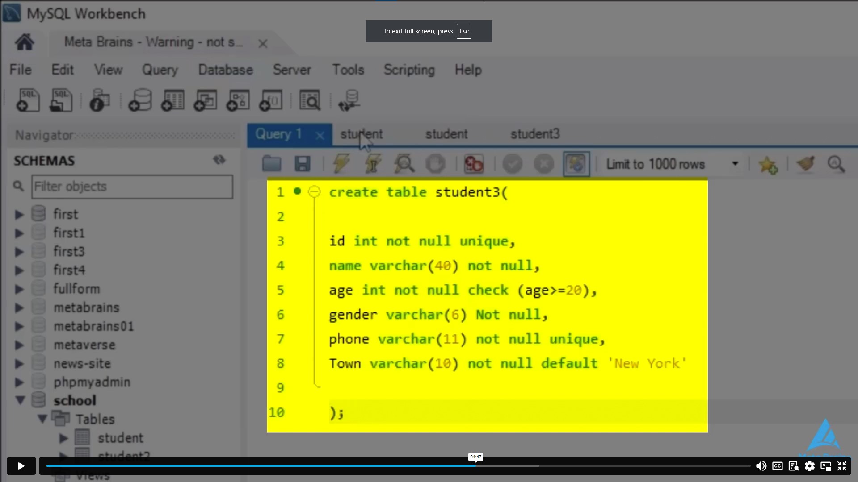Create a new view icon
858x482 pixels.
point(206,100)
